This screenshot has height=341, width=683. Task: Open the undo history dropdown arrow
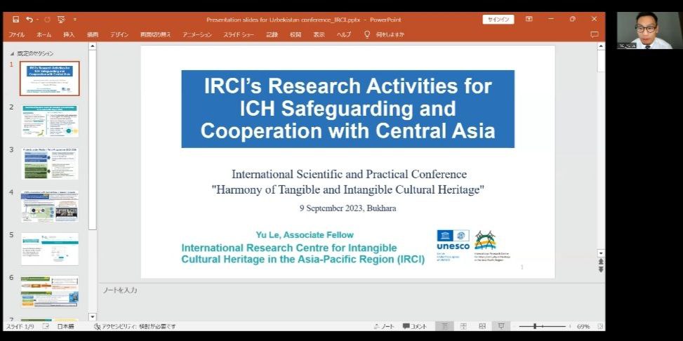click(x=37, y=20)
